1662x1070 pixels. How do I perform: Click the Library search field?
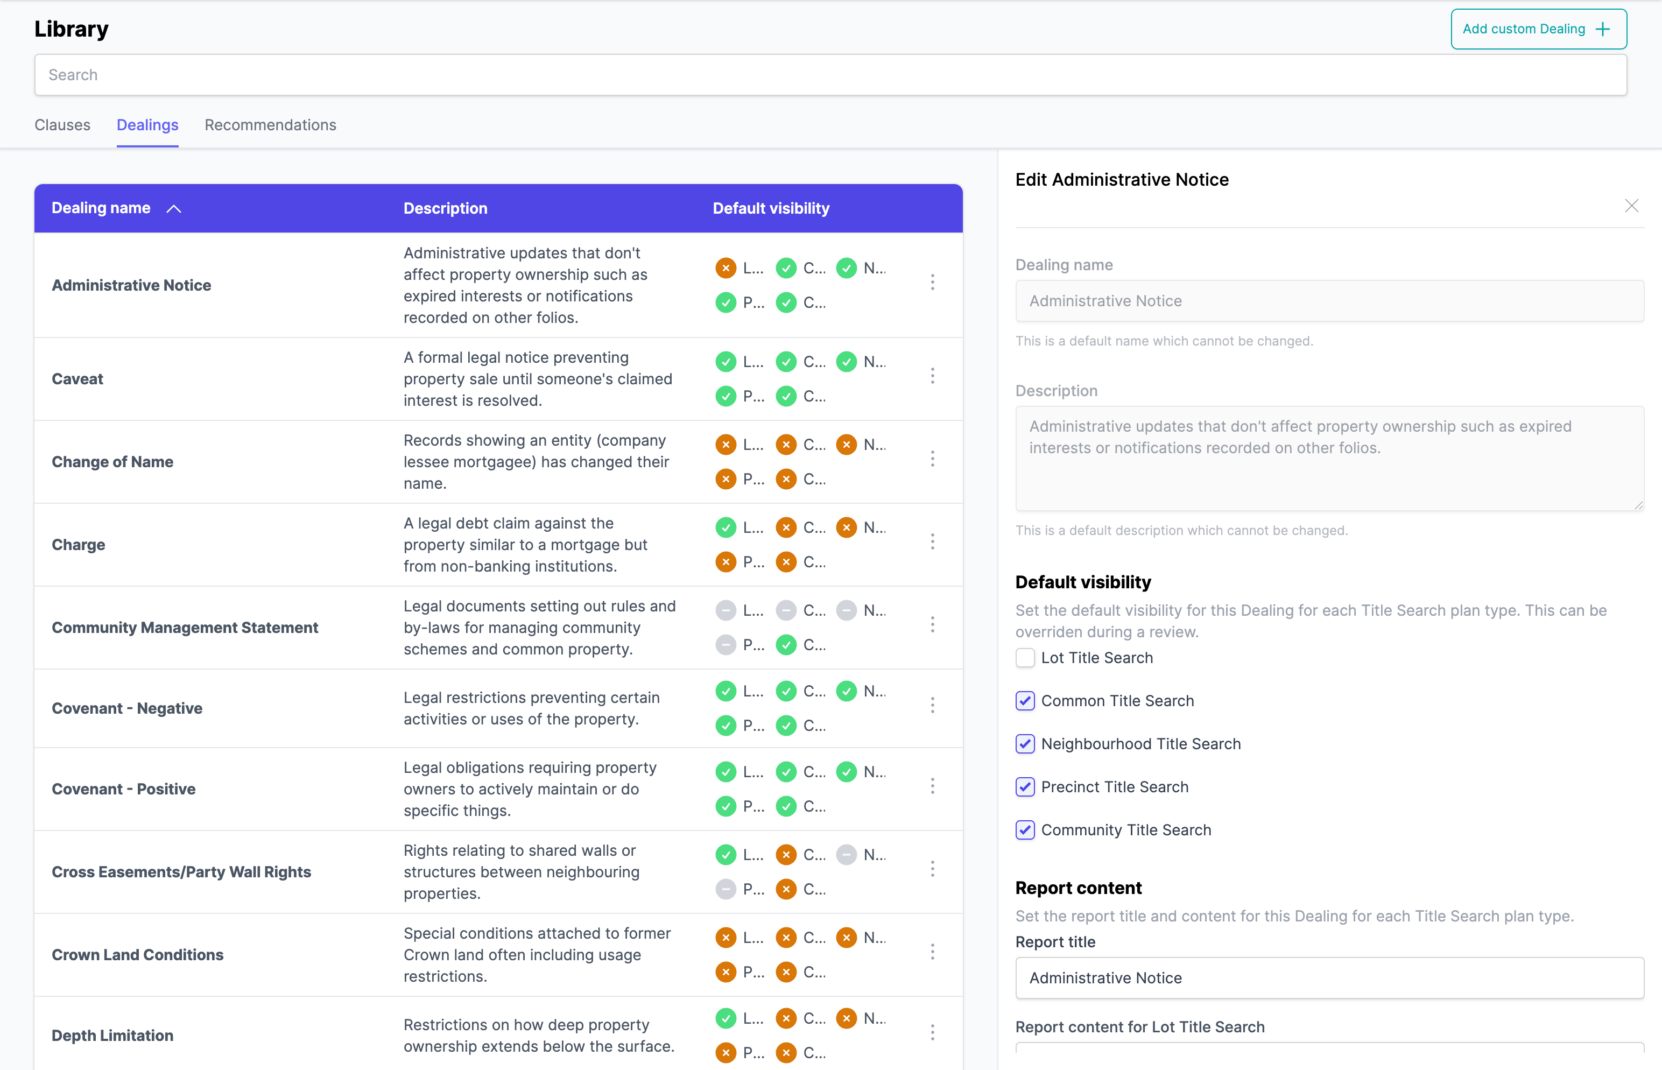tap(830, 75)
